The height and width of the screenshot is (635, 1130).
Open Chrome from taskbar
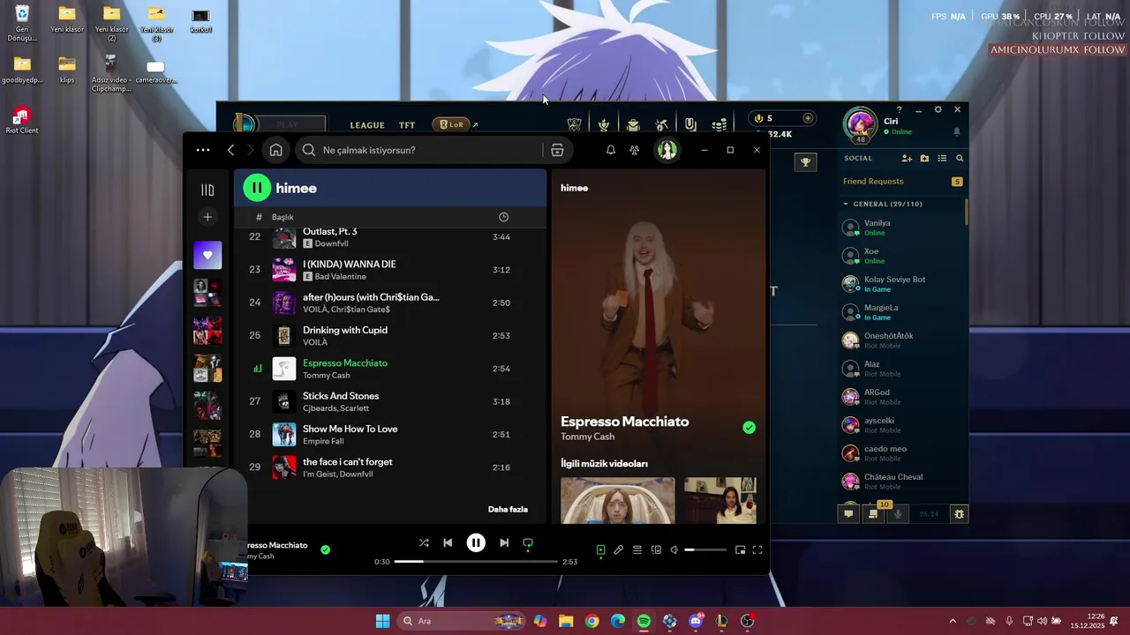pyautogui.click(x=591, y=621)
